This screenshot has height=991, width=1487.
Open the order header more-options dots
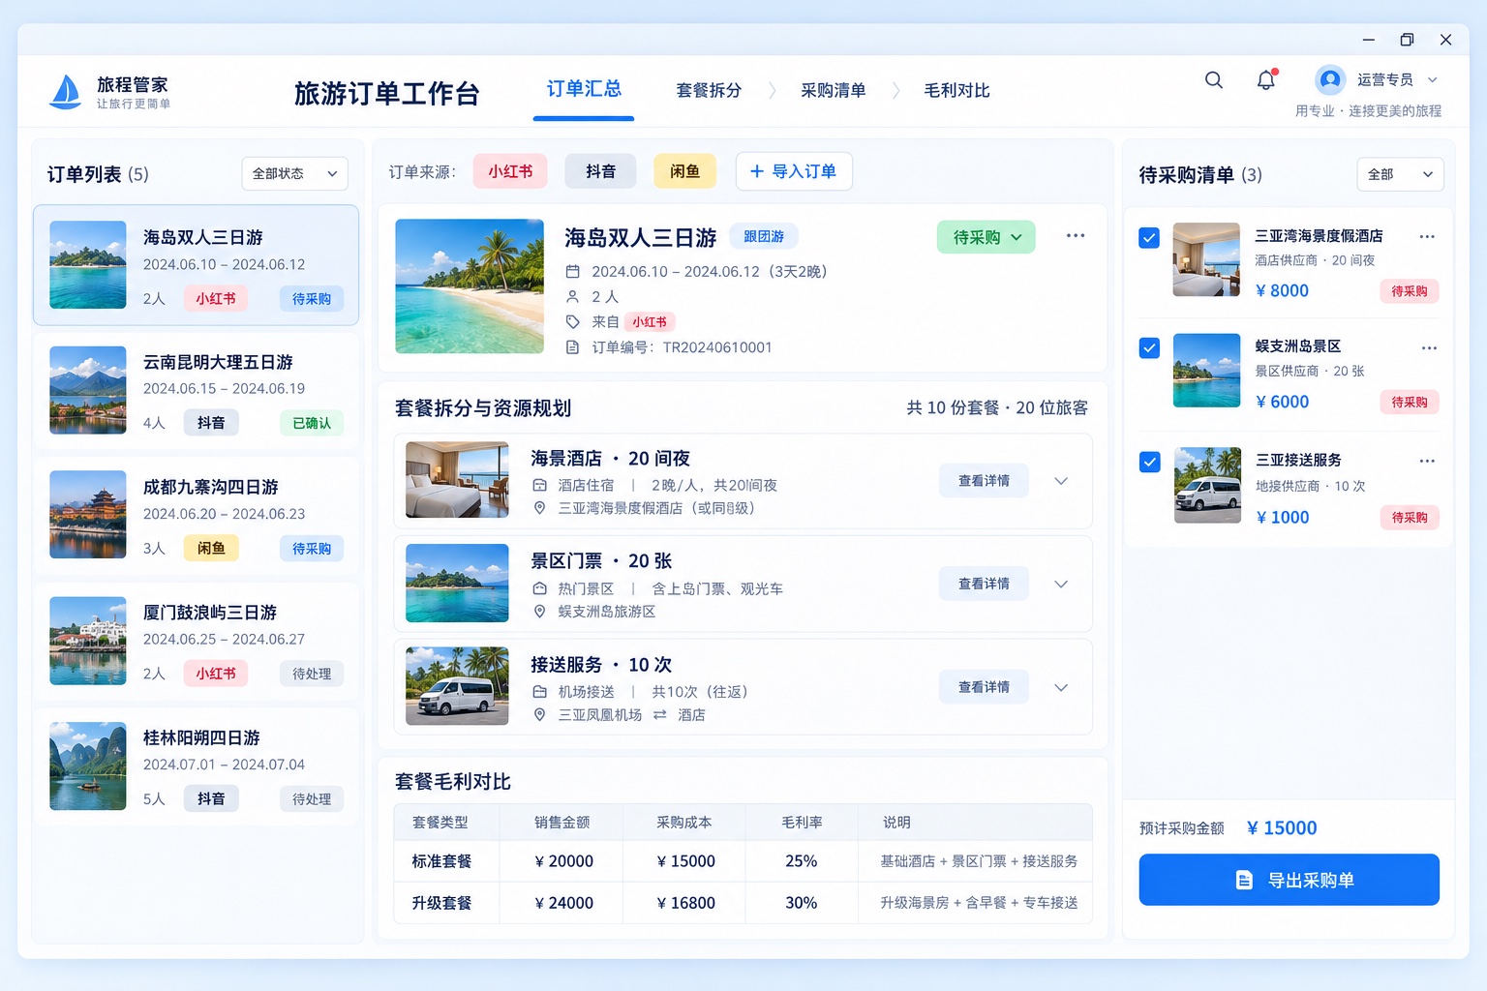coord(1076,236)
